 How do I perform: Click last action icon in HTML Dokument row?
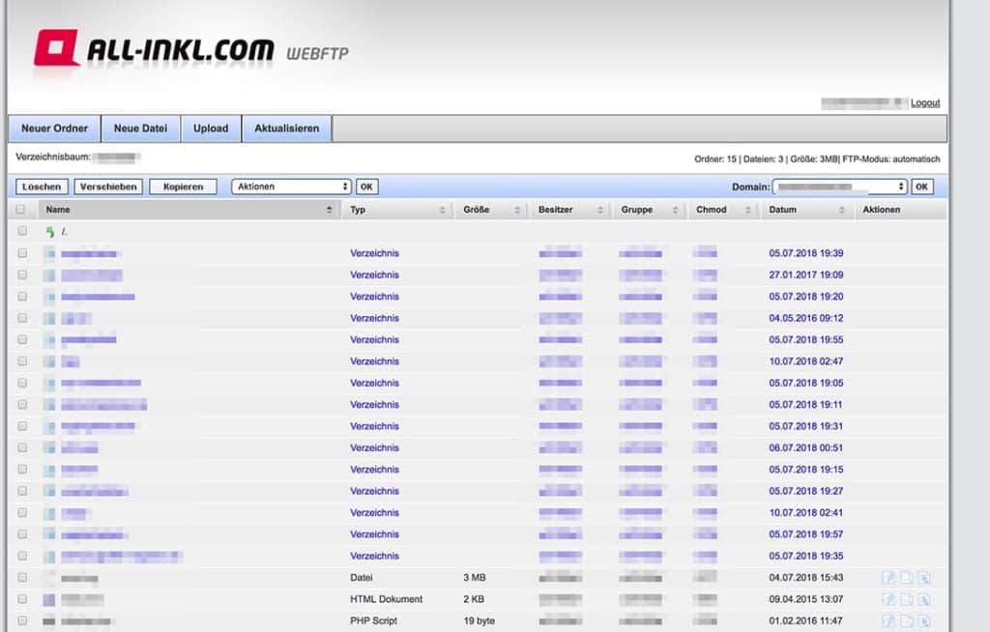coord(924,599)
